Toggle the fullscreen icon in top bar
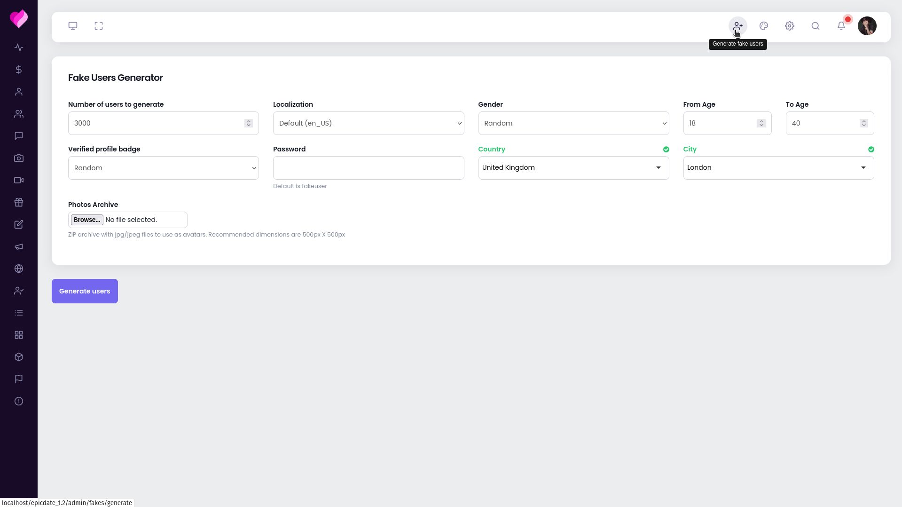 point(99,26)
